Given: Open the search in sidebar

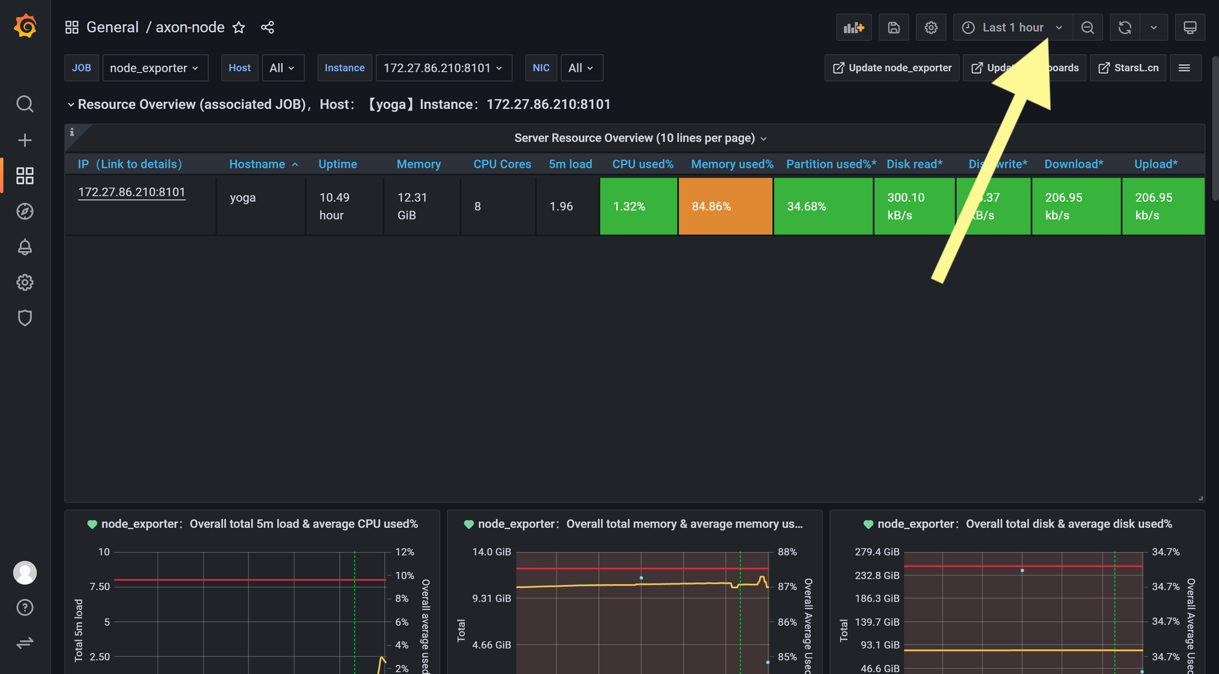Looking at the screenshot, I should point(25,104).
